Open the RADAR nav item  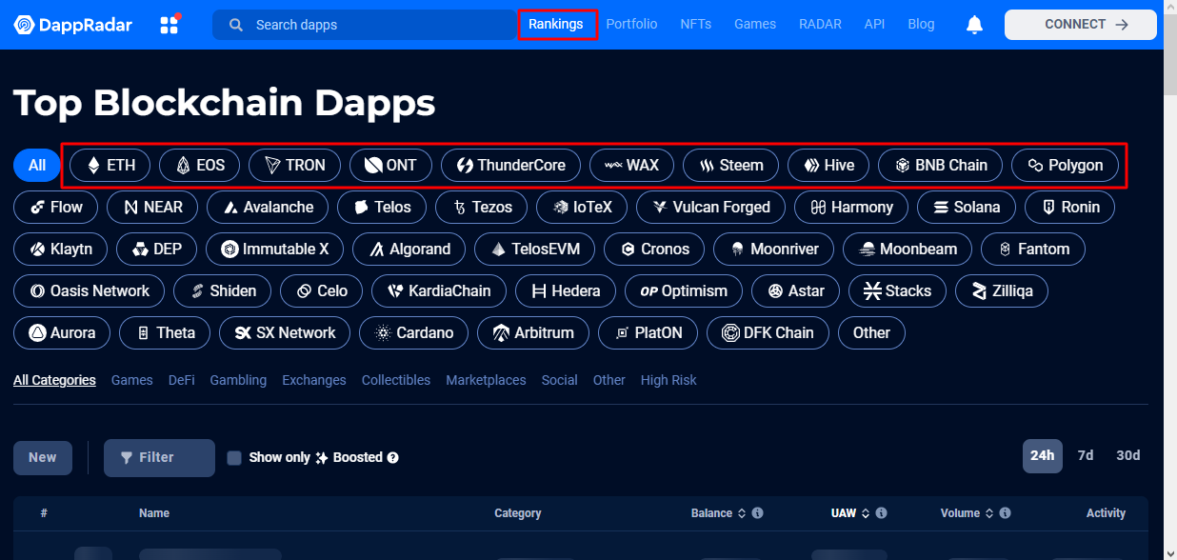pos(820,24)
